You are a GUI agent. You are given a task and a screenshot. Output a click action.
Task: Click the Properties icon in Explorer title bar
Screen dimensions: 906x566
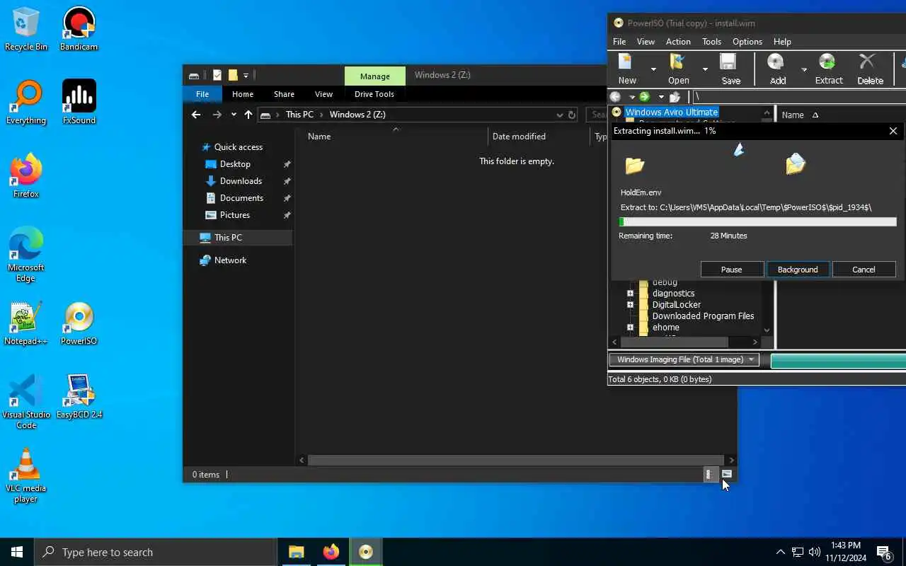tap(217, 75)
